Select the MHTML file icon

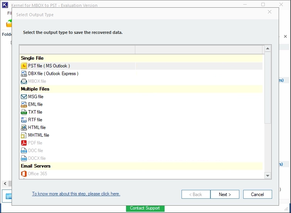tap(24, 135)
